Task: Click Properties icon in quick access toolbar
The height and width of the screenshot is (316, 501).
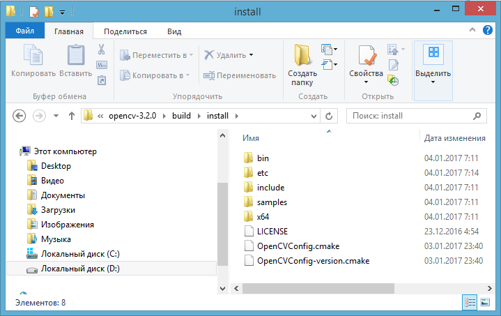Action: [x=34, y=12]
